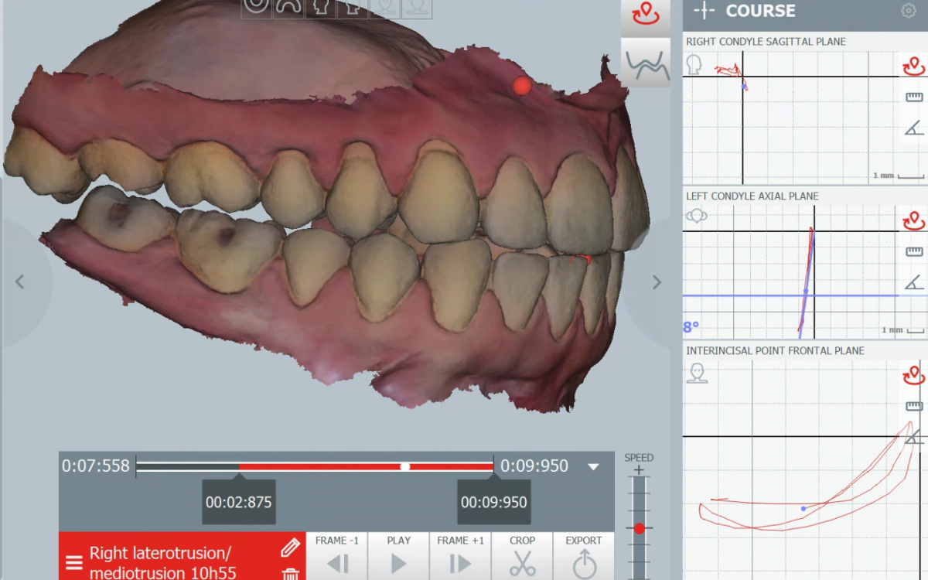Expand the timeline dropdown arrow beside 0:09:950

[x=593, y=466]
